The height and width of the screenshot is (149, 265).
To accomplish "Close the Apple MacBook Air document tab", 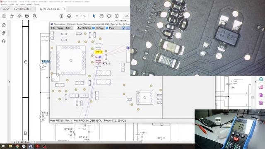I will (65, 9).
